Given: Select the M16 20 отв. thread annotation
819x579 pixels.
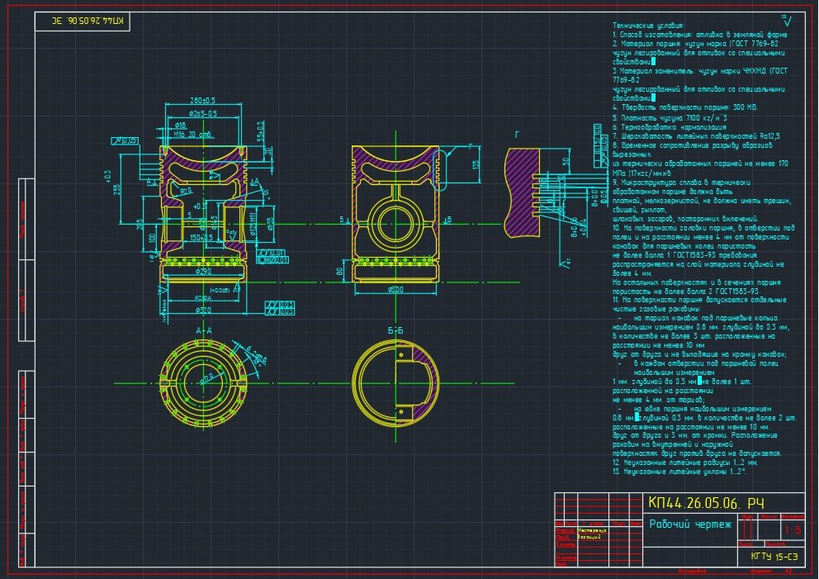Looking at the screenshot, I should (x=192, y=134).
